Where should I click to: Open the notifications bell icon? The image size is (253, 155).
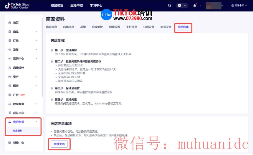tap(195, 6)
